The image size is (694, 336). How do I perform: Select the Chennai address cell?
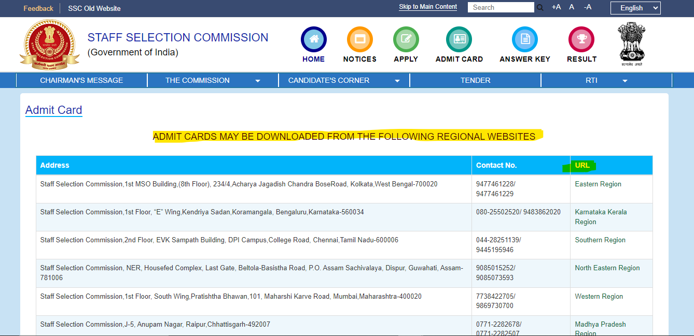tap(254, 245)
